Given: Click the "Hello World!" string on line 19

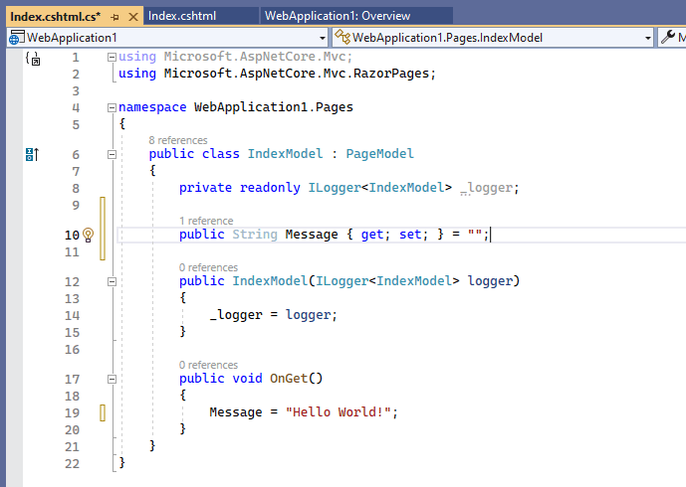Looking at the screenshot, I should point(339,411).
